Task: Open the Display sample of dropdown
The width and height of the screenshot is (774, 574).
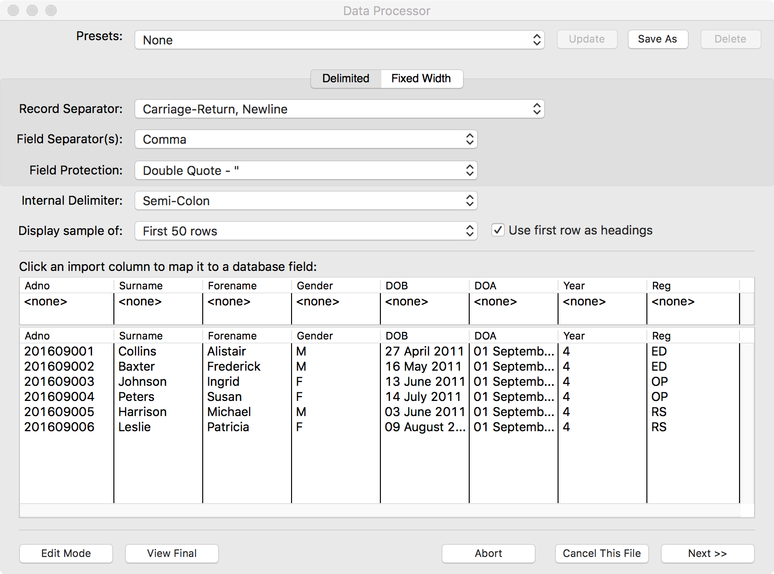Action: (x=306, y=231)
